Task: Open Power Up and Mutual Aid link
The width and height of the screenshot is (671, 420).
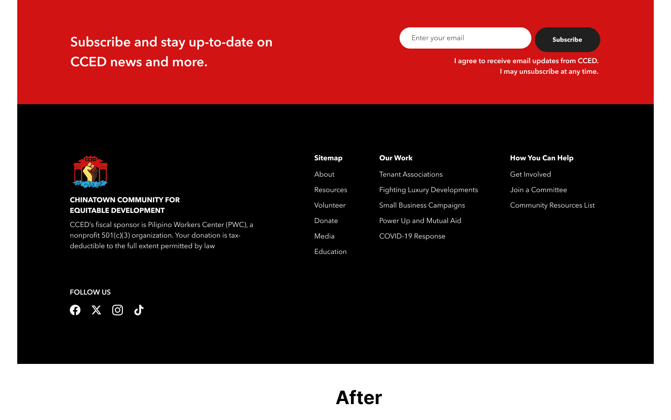Action: (x=420, y=221)
